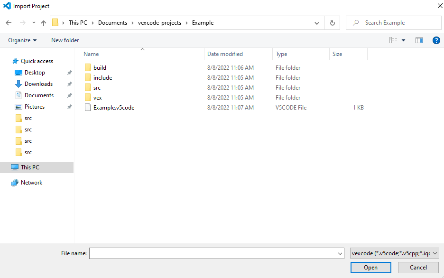The height and width of the screenshot is (278, 444).
Task: Refresh the Example folder view
Action: coord(332,22)
